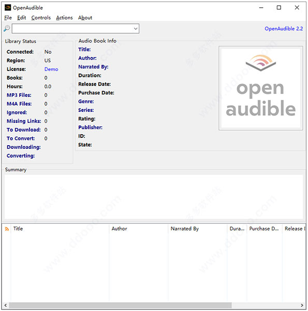Click the Purchase Date label
308x311 pixels.
[x=96, y=93]
